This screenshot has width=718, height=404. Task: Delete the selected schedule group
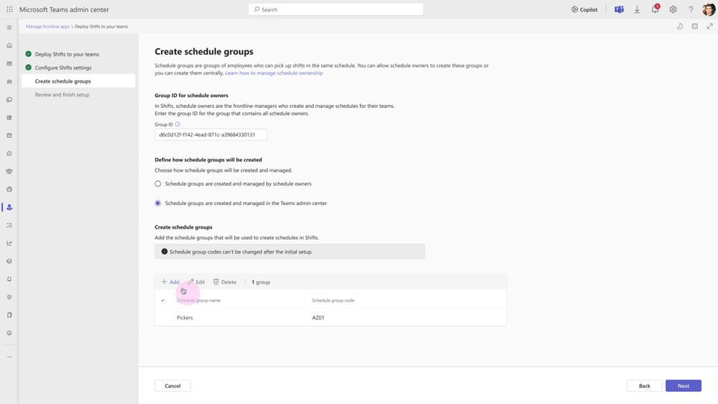[x=225, y=282]
